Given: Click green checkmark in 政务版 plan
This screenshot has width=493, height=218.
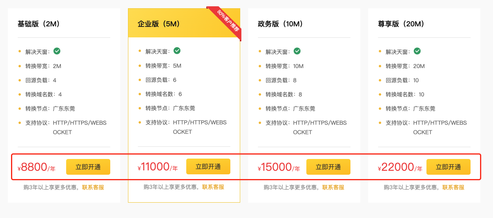Looking at the screenshot, I should click(x=297, y=51).
